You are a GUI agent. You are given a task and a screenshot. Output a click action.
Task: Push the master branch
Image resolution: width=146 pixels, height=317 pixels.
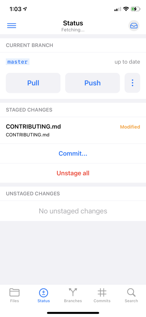pos(93,83)
